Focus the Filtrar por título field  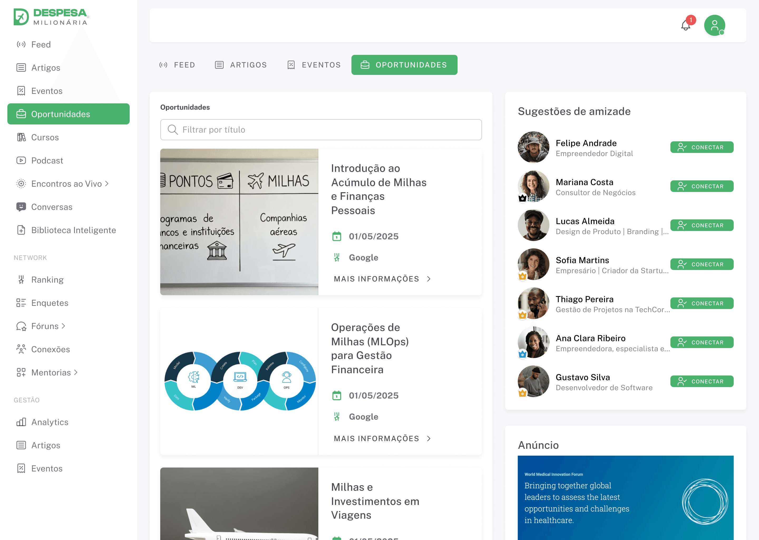(x=321, y=130)
